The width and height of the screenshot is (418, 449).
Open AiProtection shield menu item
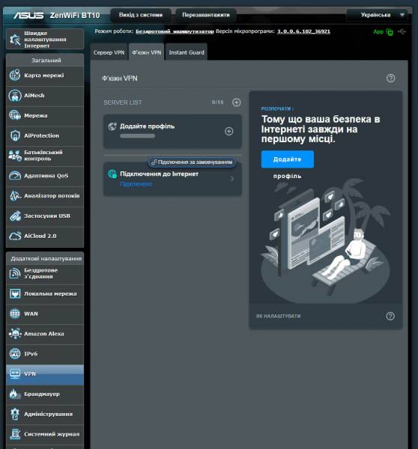(x=45, y=135)
